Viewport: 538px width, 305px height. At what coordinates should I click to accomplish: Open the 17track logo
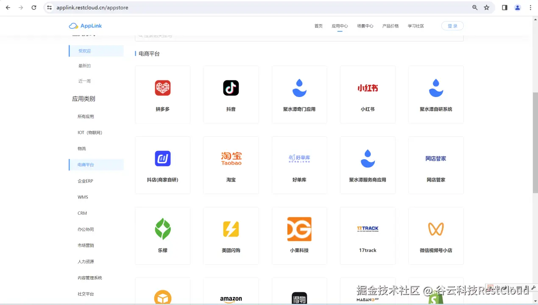point(368,229)
